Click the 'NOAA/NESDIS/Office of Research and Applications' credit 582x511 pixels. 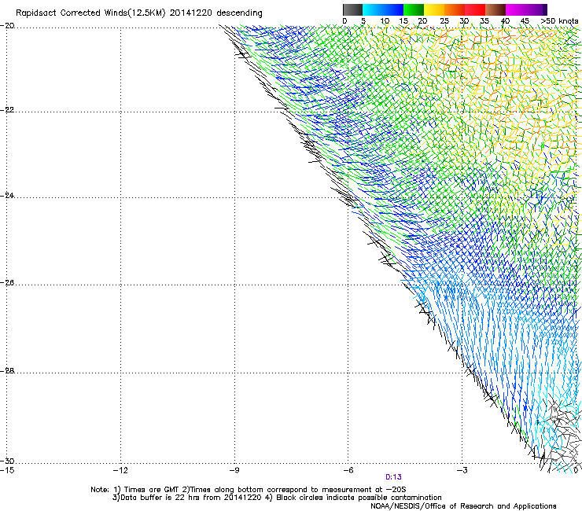point(463,506)
